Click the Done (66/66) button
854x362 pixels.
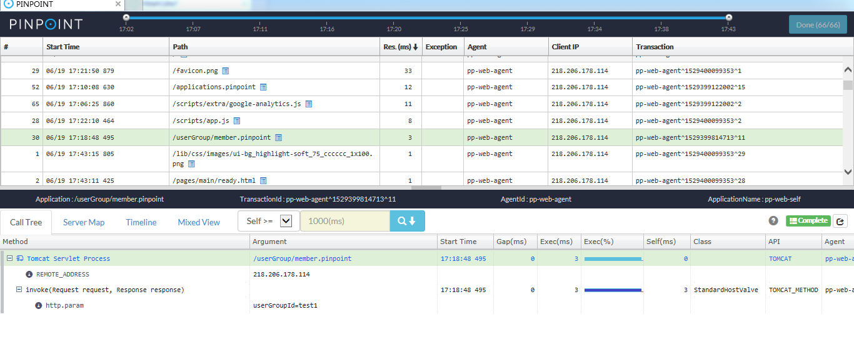coord(818,24)
